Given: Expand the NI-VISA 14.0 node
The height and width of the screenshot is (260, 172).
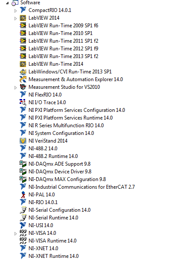Looking at the screenshot, I should [16, 234].
